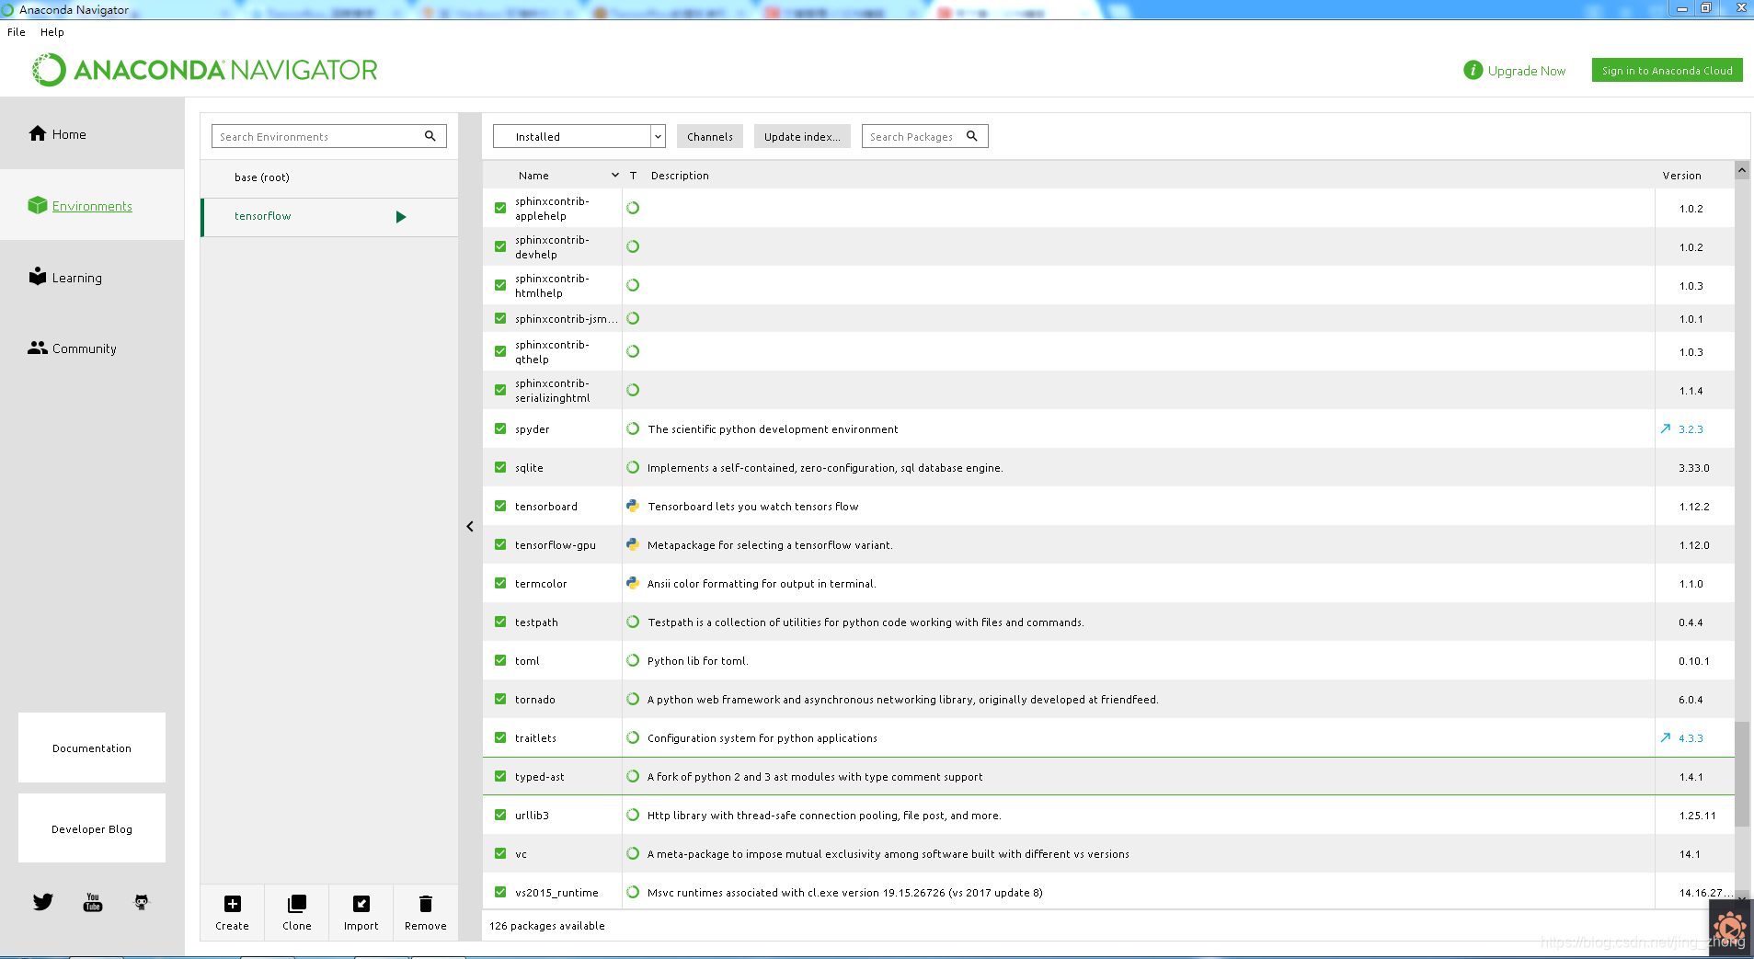Viewport: 1754px width, 959px height.
Task: Click the Name column sort arrow
Action: [x=615, y=175]
